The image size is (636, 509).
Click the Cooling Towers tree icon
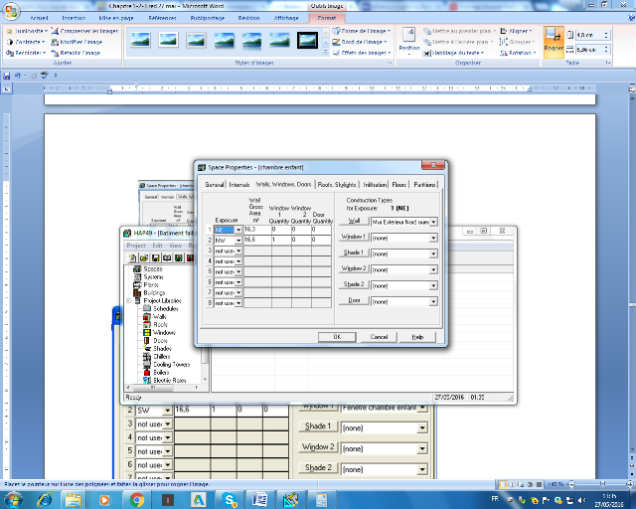tap(147, 364)
